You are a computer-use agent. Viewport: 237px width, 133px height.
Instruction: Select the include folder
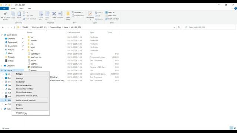tap(33, 41)
